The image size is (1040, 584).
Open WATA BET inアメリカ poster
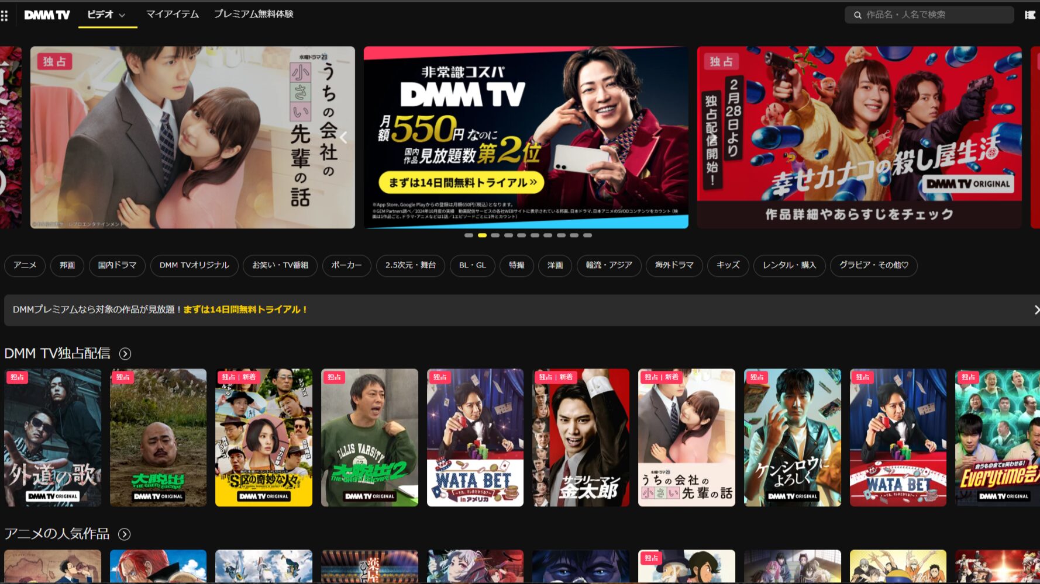coord(475,437)
